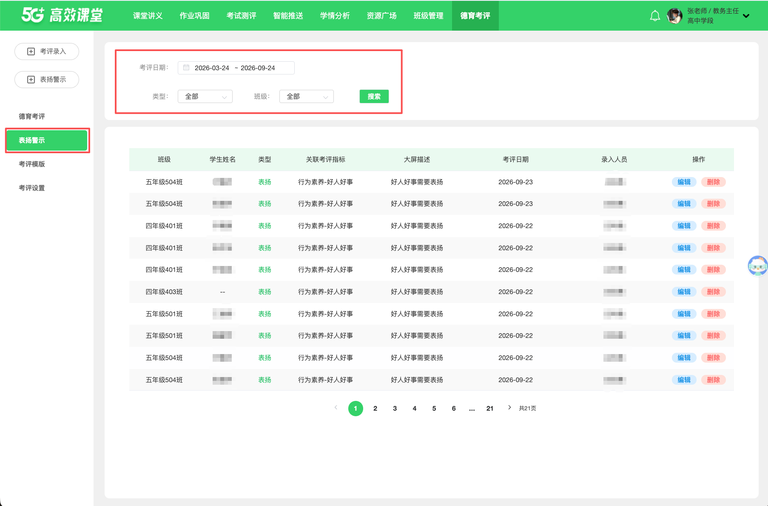Click the teacher profile avatar
768x506 pixels.
coord(674,16)
